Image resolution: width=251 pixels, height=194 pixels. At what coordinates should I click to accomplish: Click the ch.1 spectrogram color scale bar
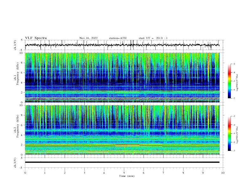click(229, 81)
